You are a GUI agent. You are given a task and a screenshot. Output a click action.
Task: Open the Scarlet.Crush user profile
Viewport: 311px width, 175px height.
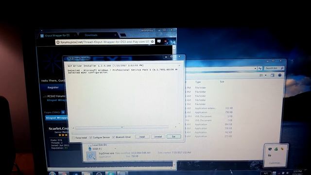tap(58, 128)
